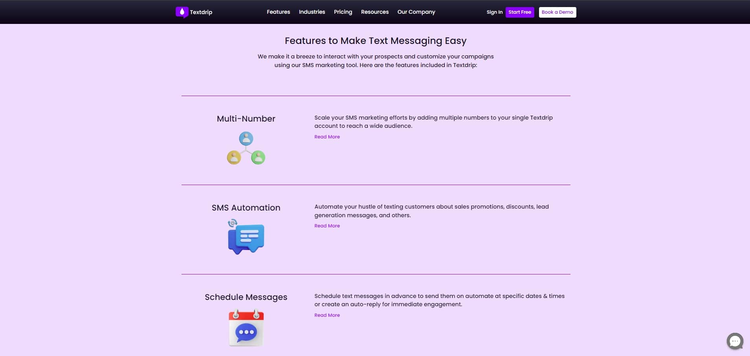Click the Start Free button
The height and width of the screenshot is (356, 750).
click(519, 12)
